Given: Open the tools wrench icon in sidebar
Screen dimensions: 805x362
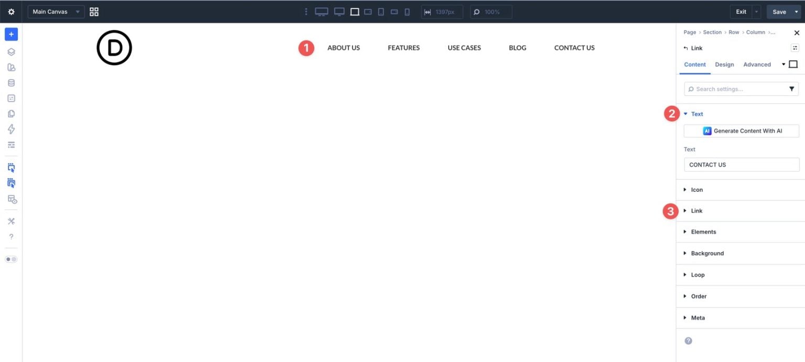Looking at the screenshot, I should (x=11, y=221).
